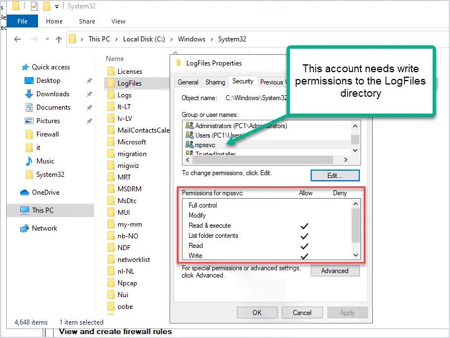The height and width of the screenshot is (338, 450).
Task: Select the migration folder icon
Action: (110, 153)
